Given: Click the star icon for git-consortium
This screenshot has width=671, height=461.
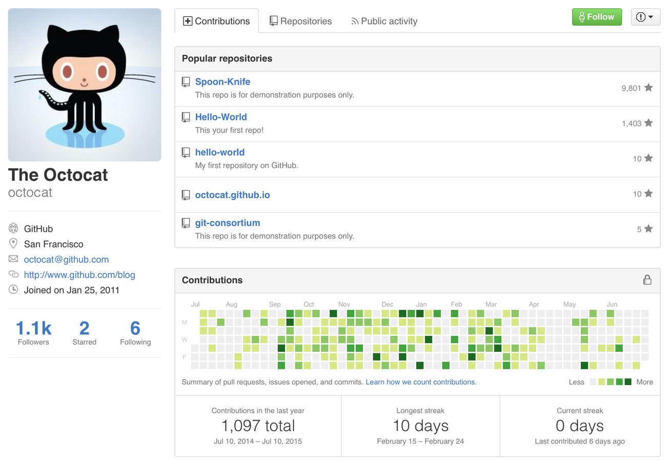Looking at the screenshot, I should point(648,229).
